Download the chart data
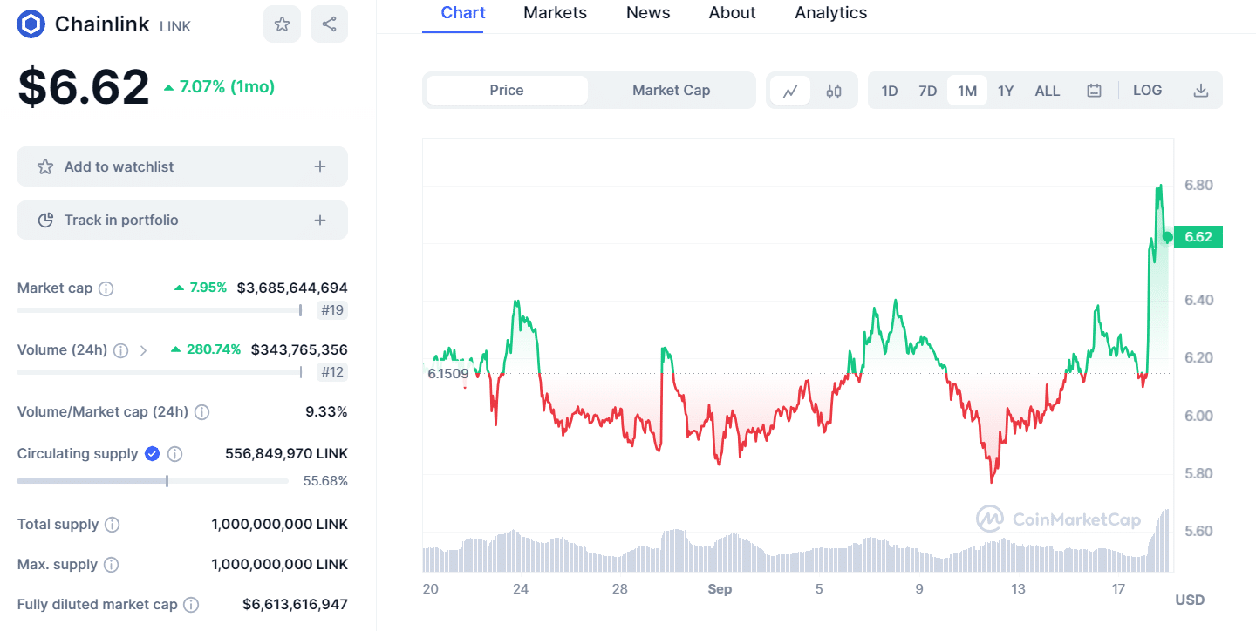Screen dimensions: 1256x631 pos(1201,91)
